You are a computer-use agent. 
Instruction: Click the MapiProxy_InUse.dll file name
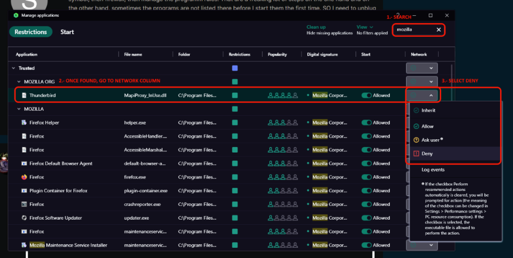(x=145, y=95)
